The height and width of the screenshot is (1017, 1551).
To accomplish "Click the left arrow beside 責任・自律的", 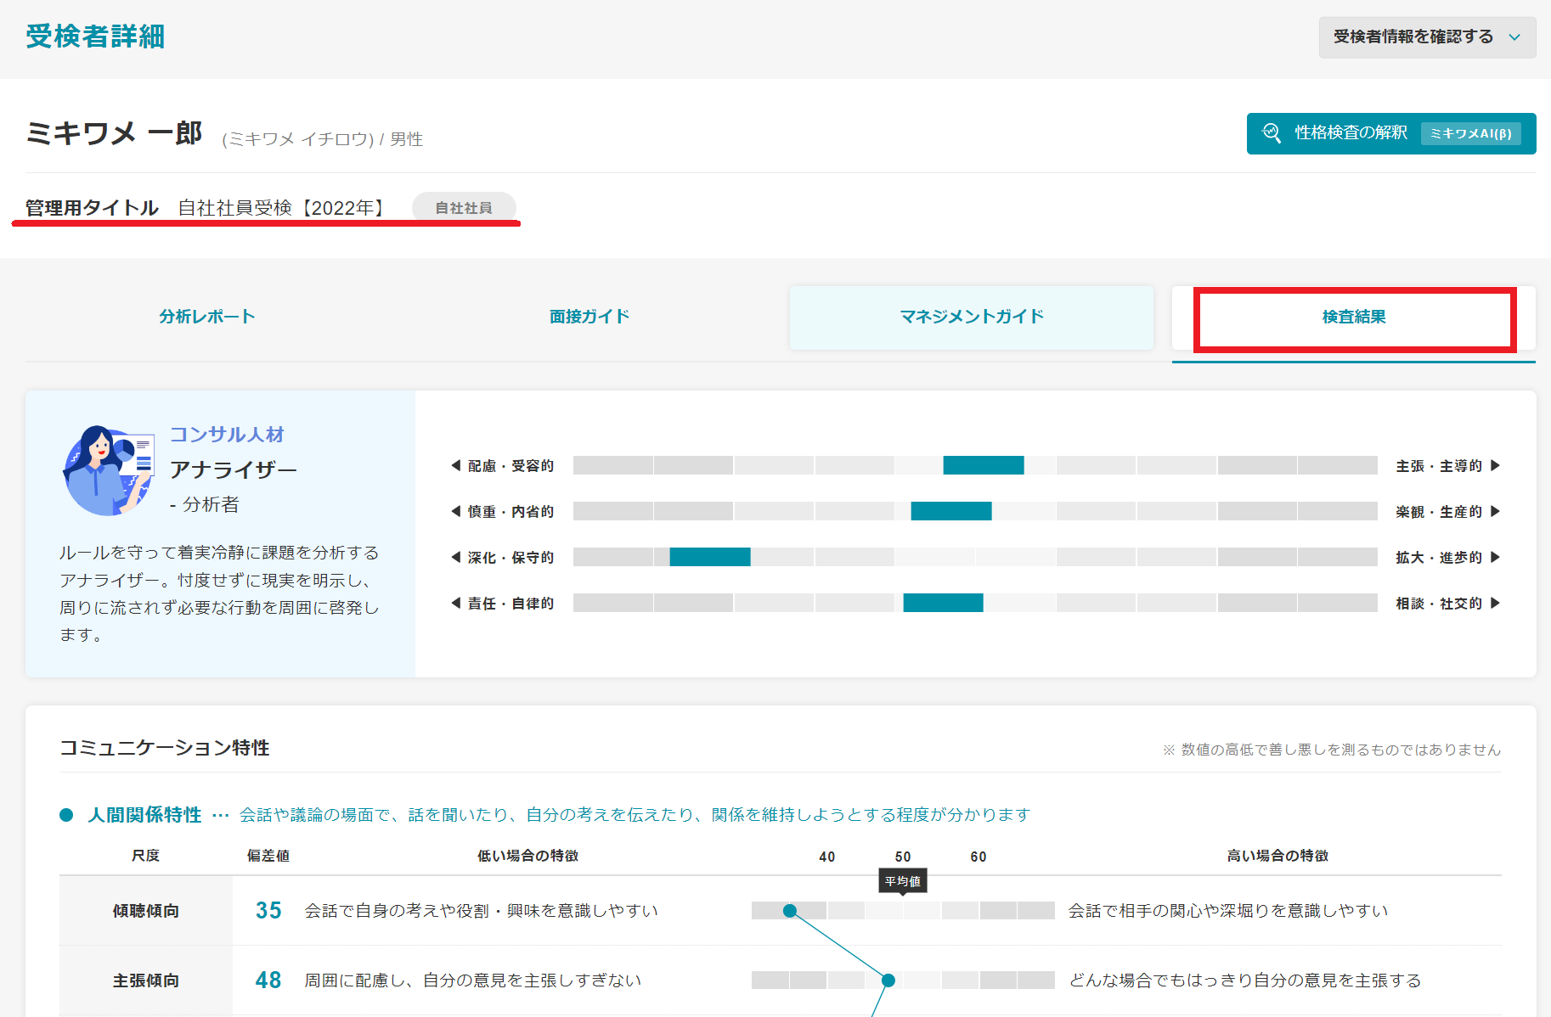I will click(456, 603).
